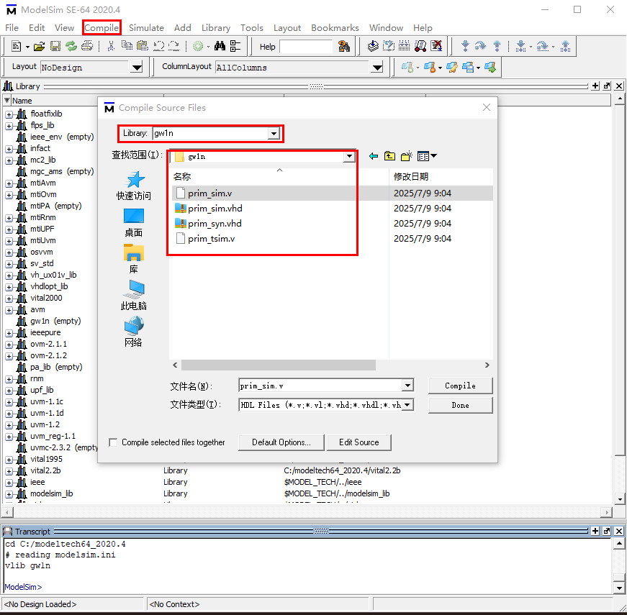Select the prim_sim.vhd file

[x=215, y=208]
